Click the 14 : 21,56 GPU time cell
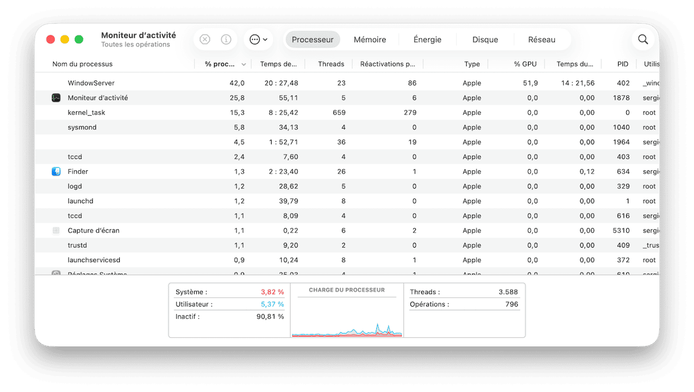This screenshot has height=392, width=694. point(578,83)
